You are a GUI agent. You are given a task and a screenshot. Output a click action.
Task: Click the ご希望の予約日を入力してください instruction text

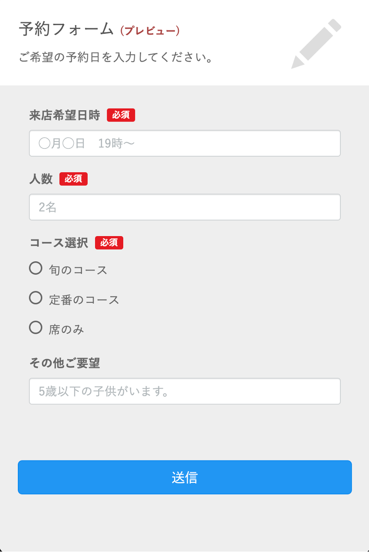116,58
